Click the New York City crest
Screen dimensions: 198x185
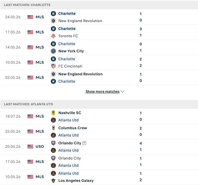point(53,51)
